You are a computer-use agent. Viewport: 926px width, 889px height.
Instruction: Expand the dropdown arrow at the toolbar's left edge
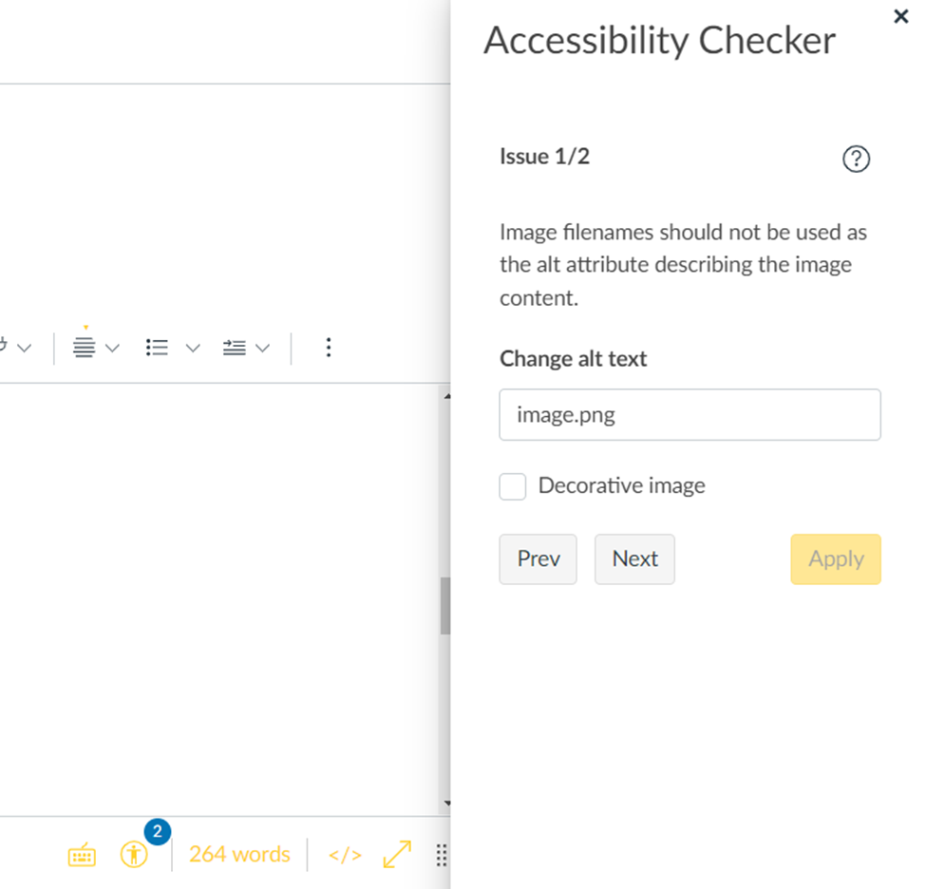pos(24,348)
